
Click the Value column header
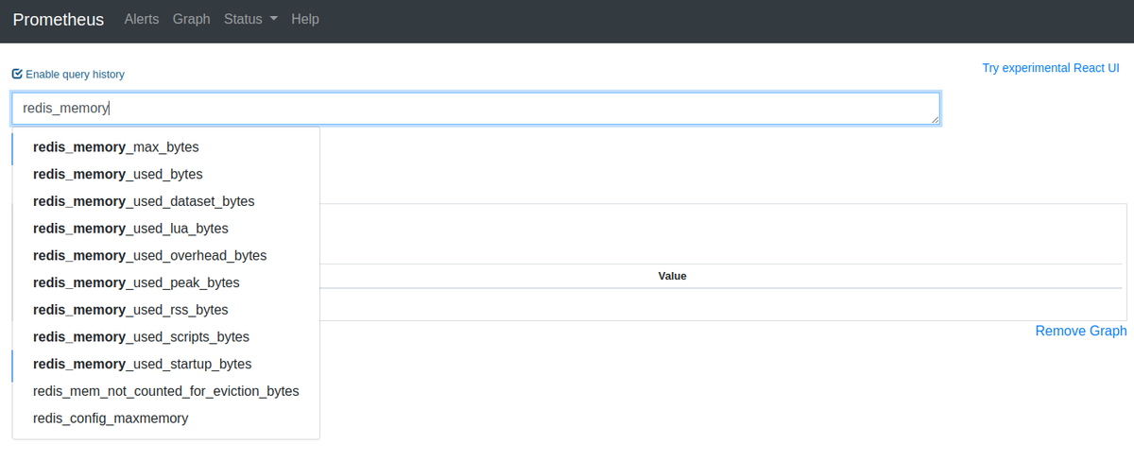[x=672, y=276]
